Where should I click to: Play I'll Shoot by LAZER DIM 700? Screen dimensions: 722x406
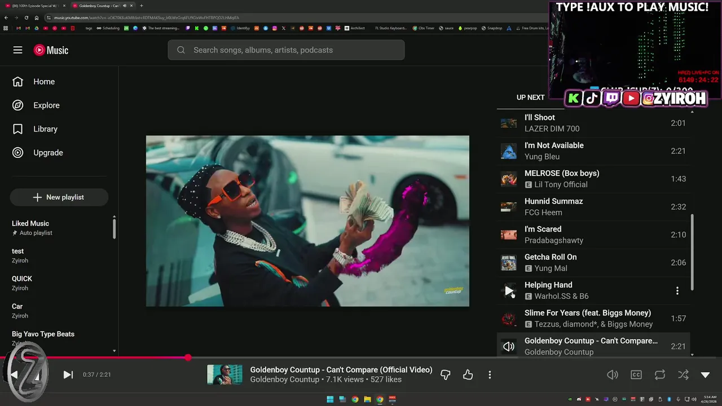593,123
